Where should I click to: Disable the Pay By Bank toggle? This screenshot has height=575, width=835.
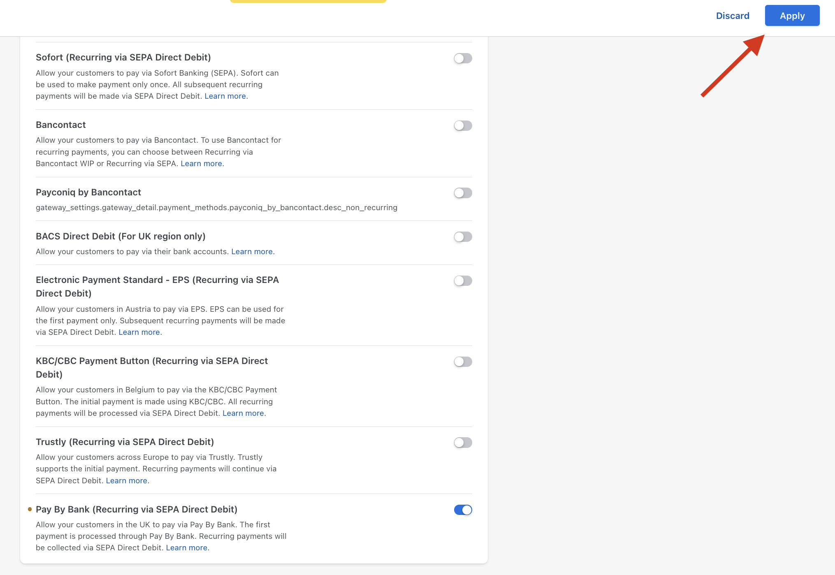[x=463, y=510]
